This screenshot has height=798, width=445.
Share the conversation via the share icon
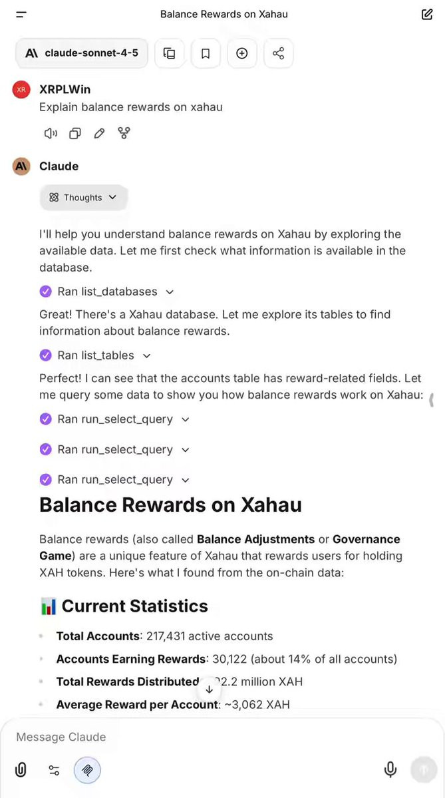tap(279, 53)
